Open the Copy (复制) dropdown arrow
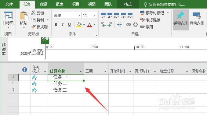The width and height of the screenshot is (207, 115). (x=48, y=20)
